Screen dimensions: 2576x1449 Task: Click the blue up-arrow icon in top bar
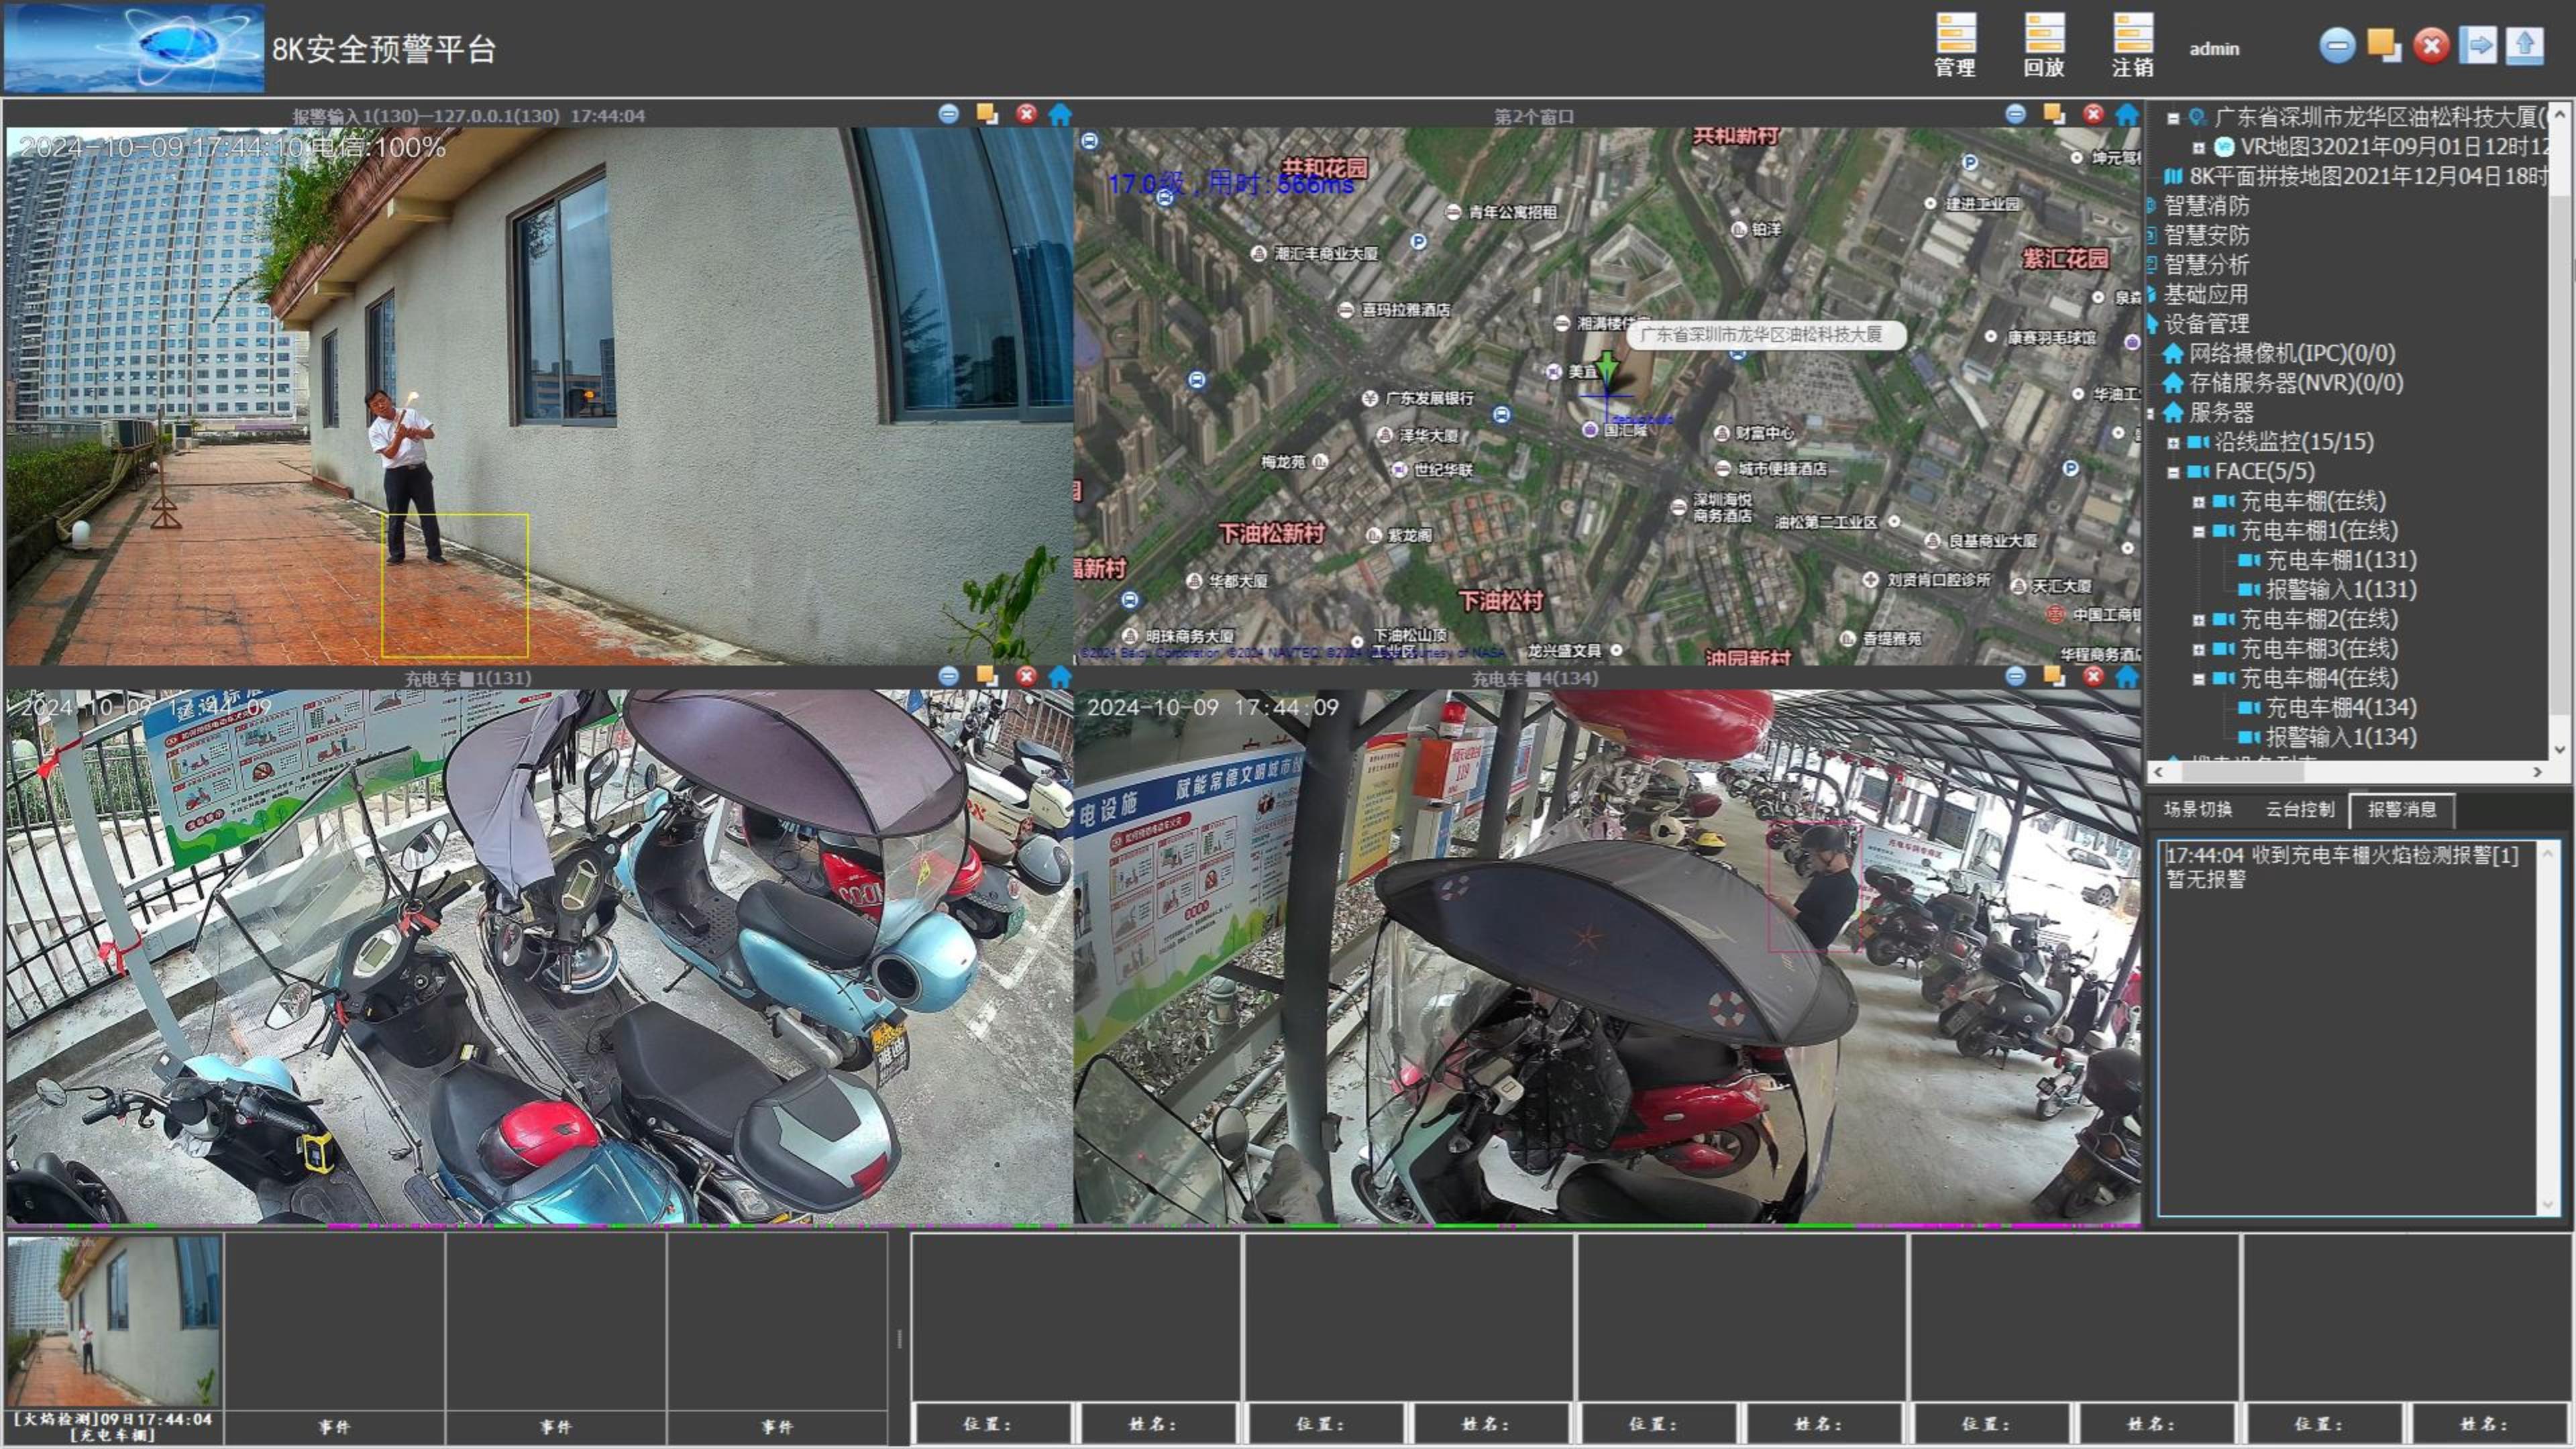(2524, 45)
